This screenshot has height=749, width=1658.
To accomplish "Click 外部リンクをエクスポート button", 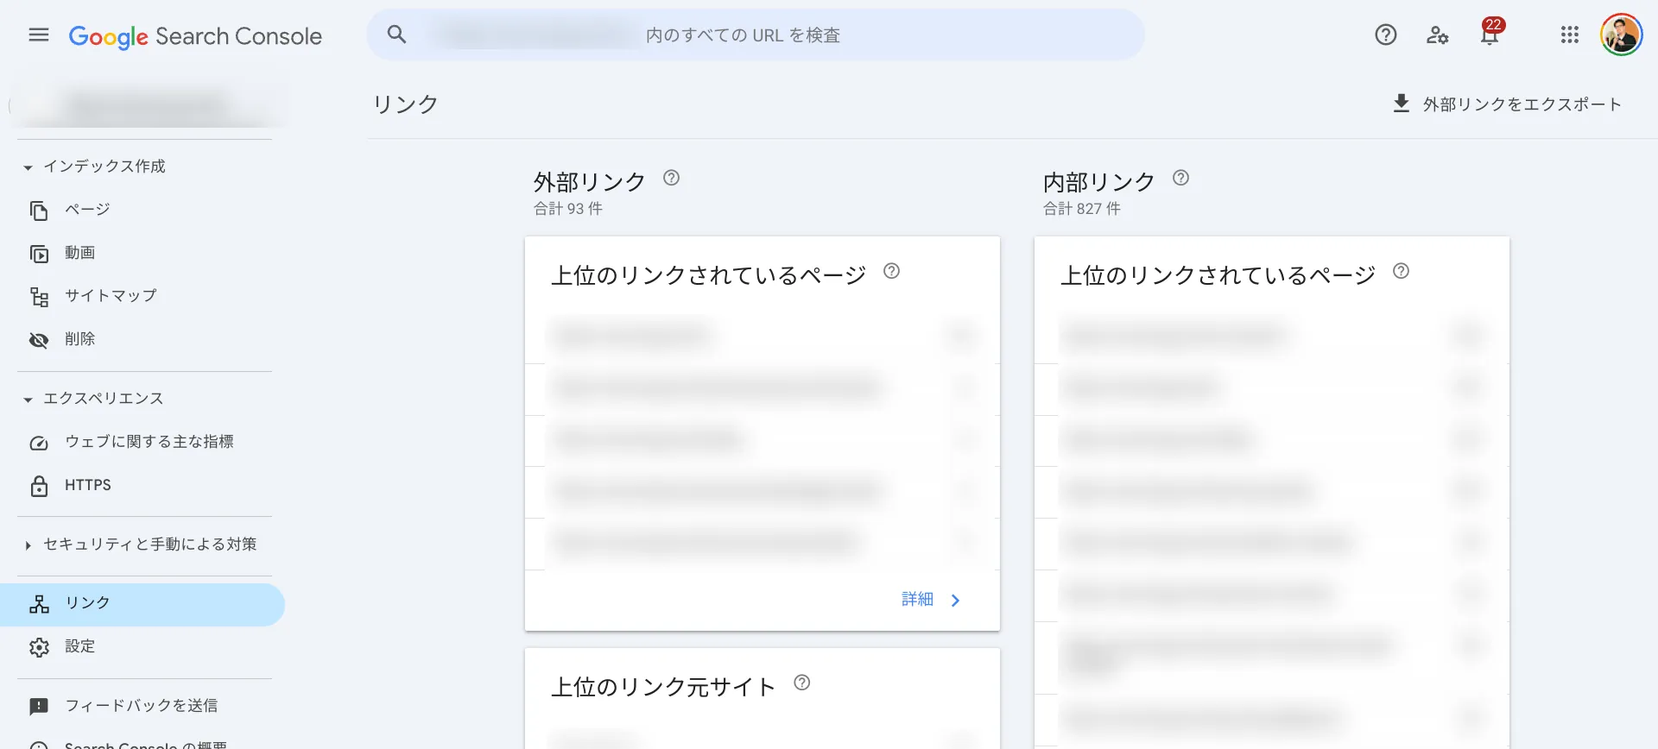I will coord(1508,104).
